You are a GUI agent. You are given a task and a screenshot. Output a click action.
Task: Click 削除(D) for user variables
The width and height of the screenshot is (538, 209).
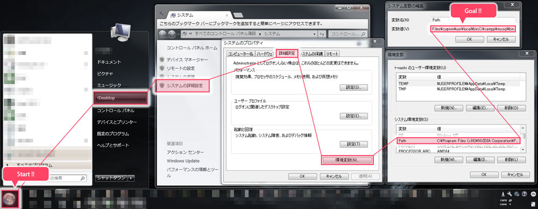coord(512,108)
